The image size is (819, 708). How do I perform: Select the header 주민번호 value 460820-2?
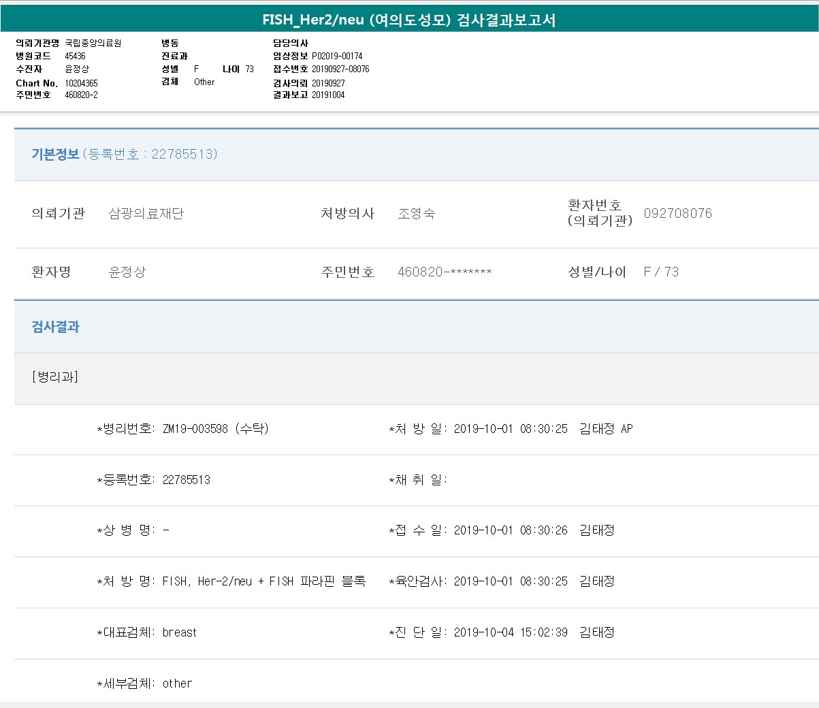point(82,95)
